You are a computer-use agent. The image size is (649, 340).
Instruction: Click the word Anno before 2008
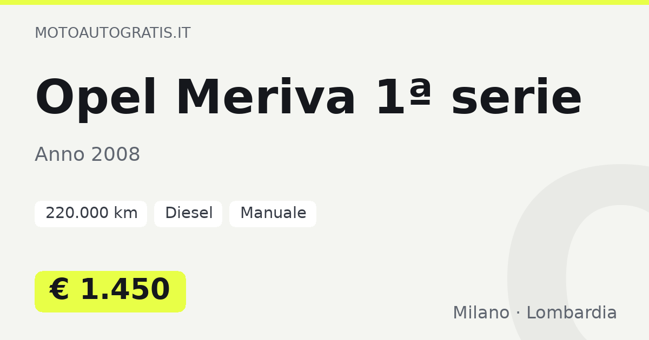click(x=59, y=155)
